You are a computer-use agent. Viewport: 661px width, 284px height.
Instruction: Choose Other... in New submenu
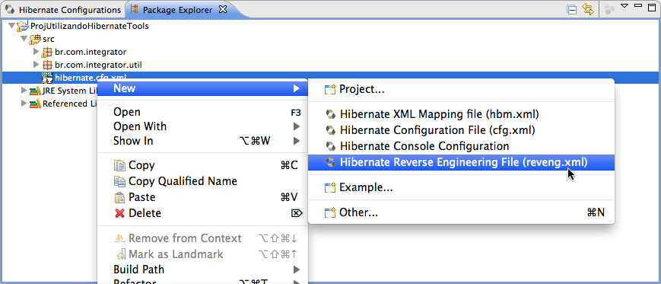[461, 212]
